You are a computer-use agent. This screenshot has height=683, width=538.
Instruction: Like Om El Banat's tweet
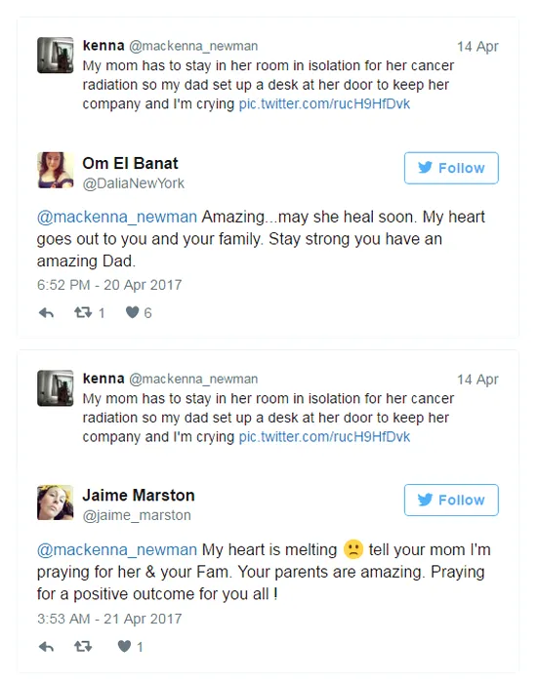pos(132,312)
